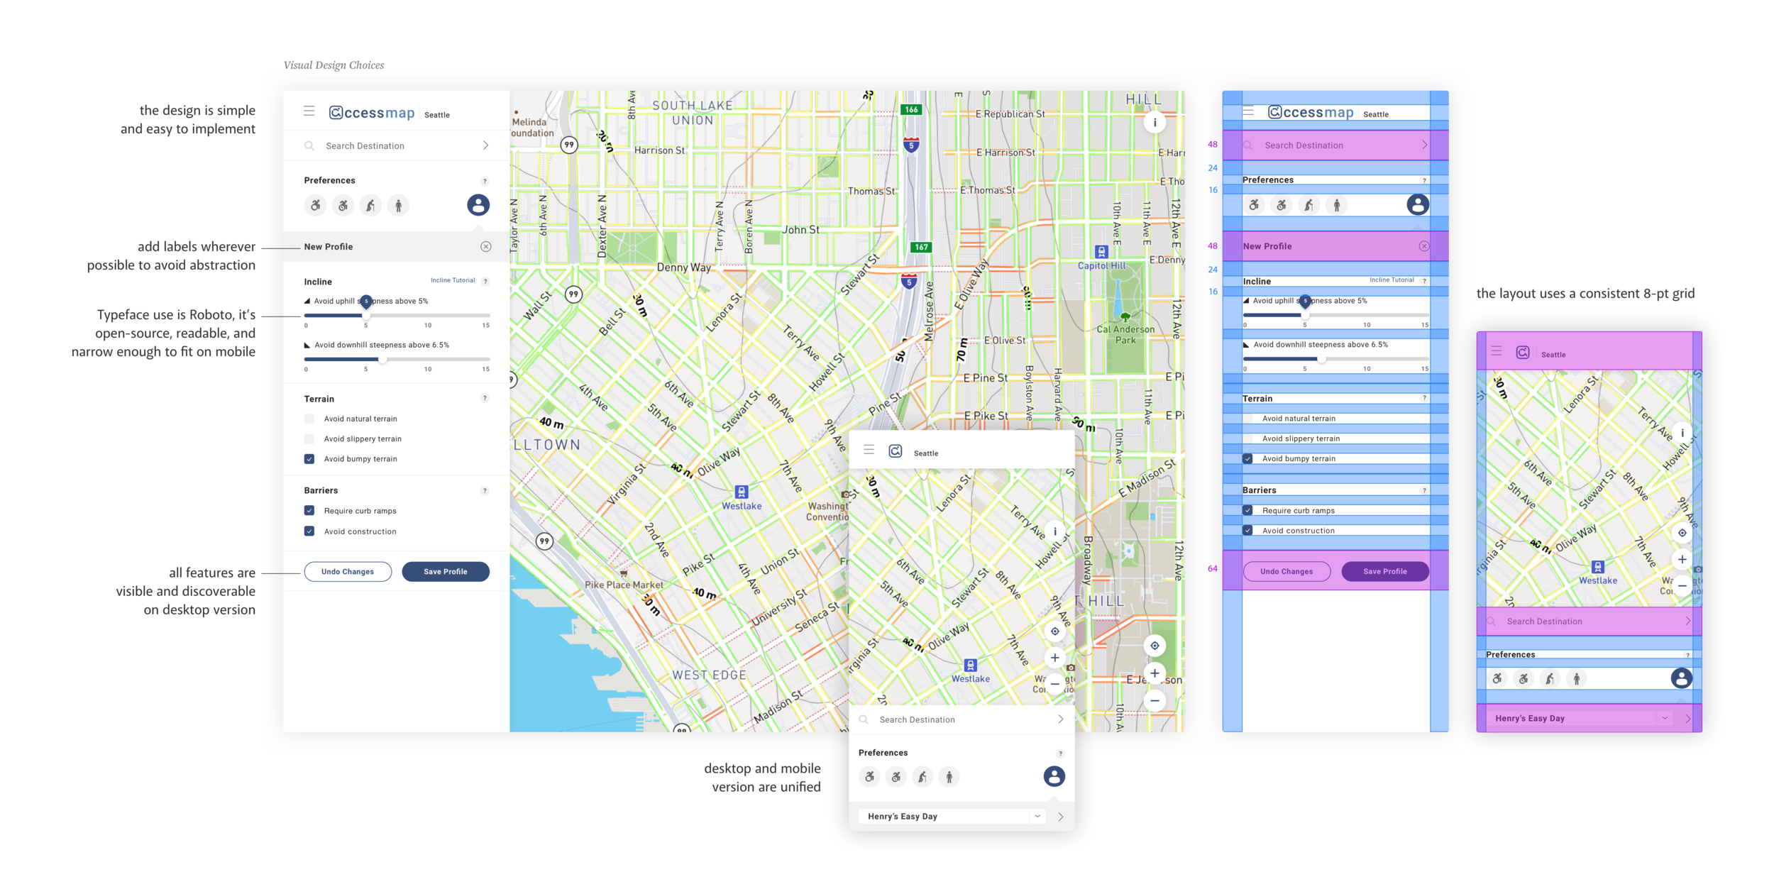Click purple Save Profile in grid-overlay panel
1774x889 pixels.
[x=1384, y=571]
